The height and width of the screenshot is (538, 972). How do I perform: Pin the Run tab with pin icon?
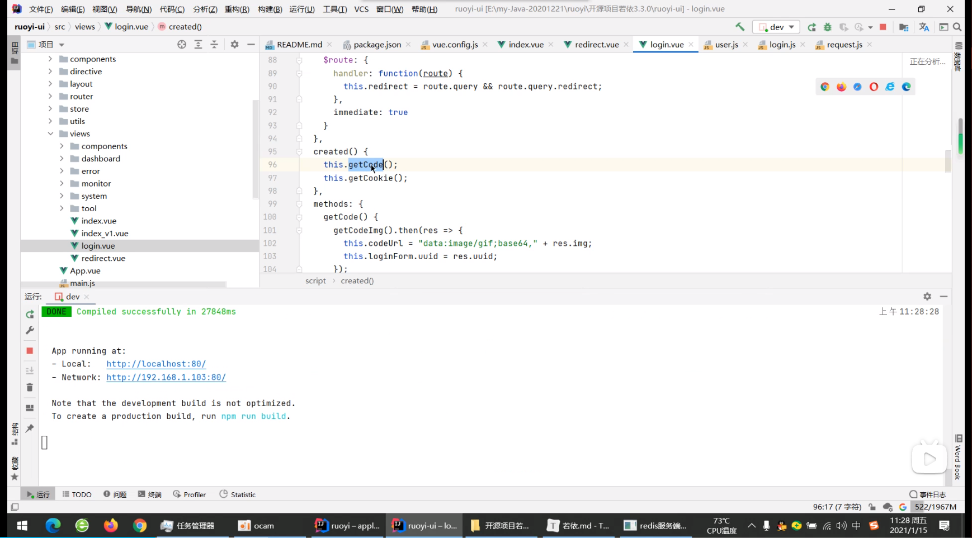tap(30, 428)
